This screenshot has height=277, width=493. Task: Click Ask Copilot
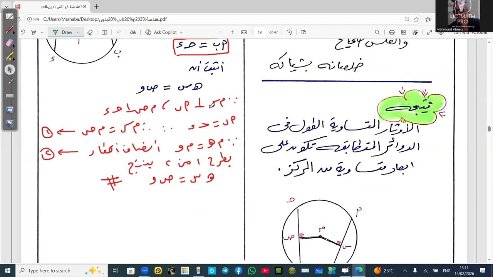tap(161, 32)
